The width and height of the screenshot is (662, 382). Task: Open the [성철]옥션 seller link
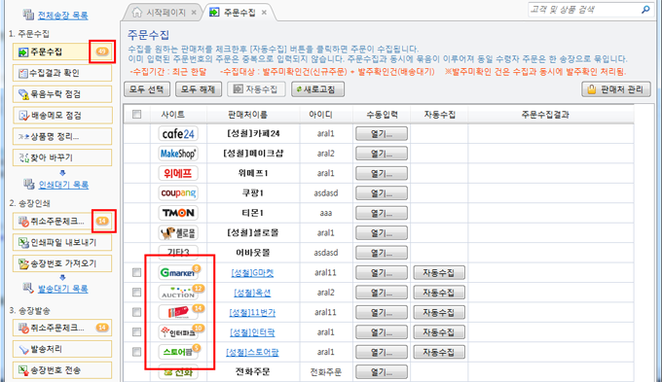[252, 293]
